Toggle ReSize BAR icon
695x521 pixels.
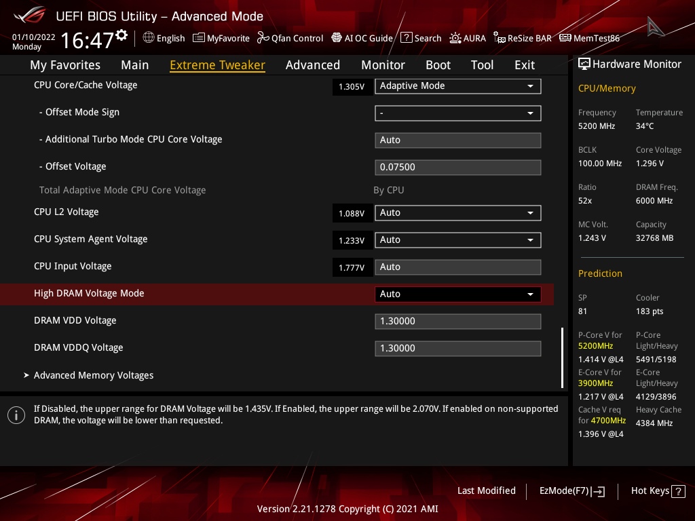[x=500, y=38]
